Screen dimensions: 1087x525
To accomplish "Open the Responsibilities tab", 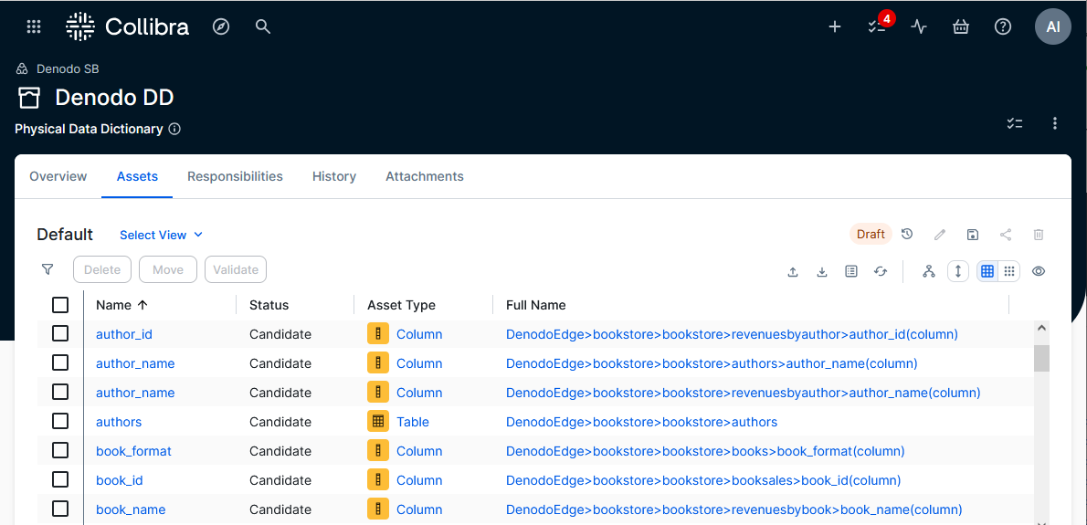I will pos(235,176).
